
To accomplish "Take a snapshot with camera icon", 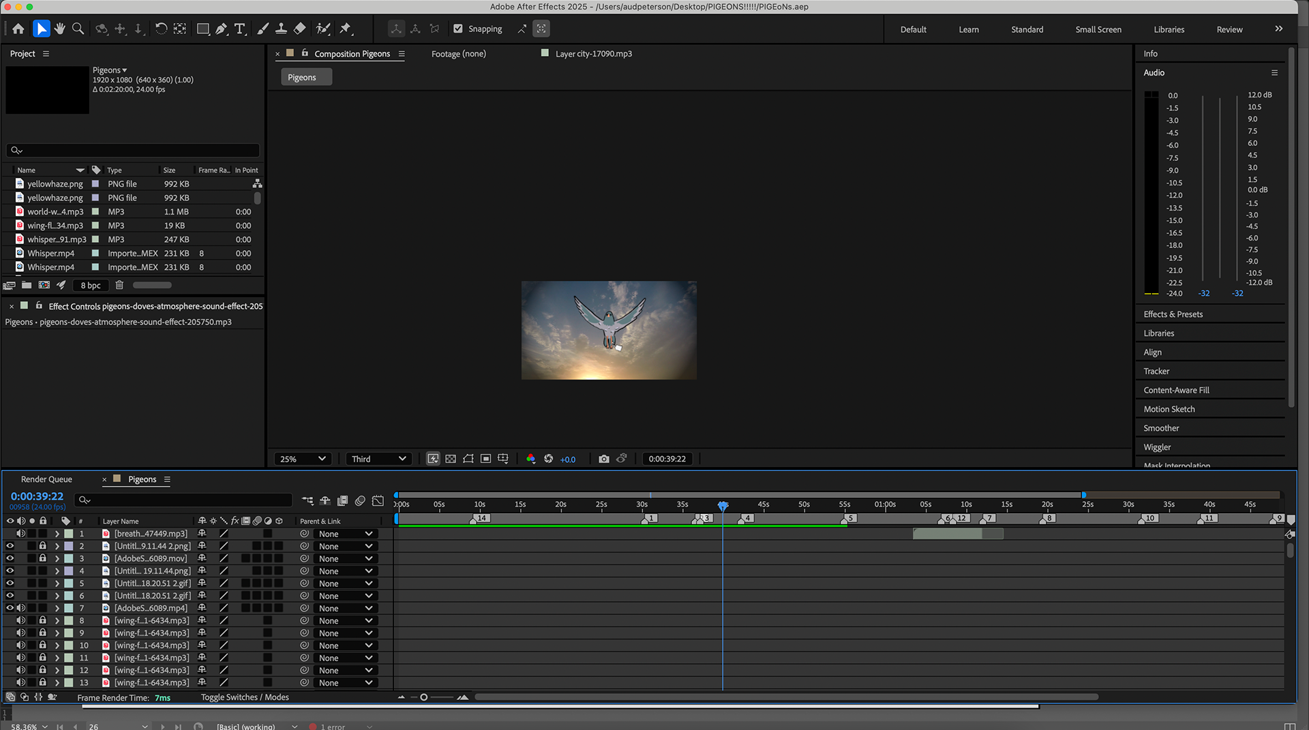I will tap(604, 459).
